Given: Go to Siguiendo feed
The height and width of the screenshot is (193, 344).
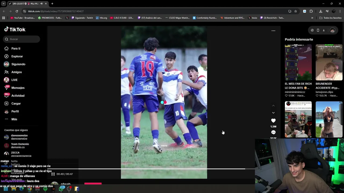Looking at the screenshot, I should (x=15, y=64).
